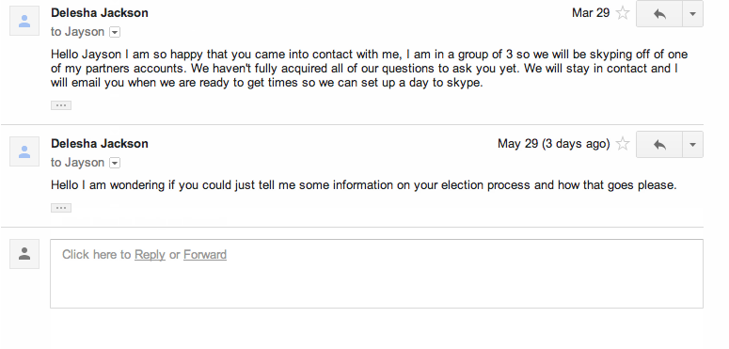Show details of first 'to Jayson' recipient
This screenshot has width=729, height=349.
pos(115,32)
